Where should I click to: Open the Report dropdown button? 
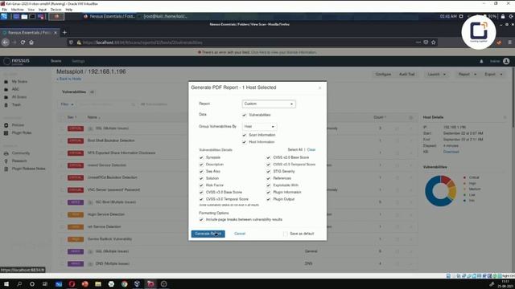(x=467, y=75)
